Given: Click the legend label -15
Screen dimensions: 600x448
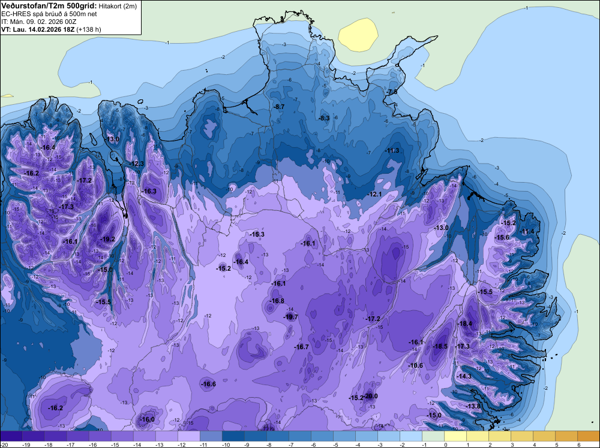Looking at the screenshot, I should pos(115,445).
